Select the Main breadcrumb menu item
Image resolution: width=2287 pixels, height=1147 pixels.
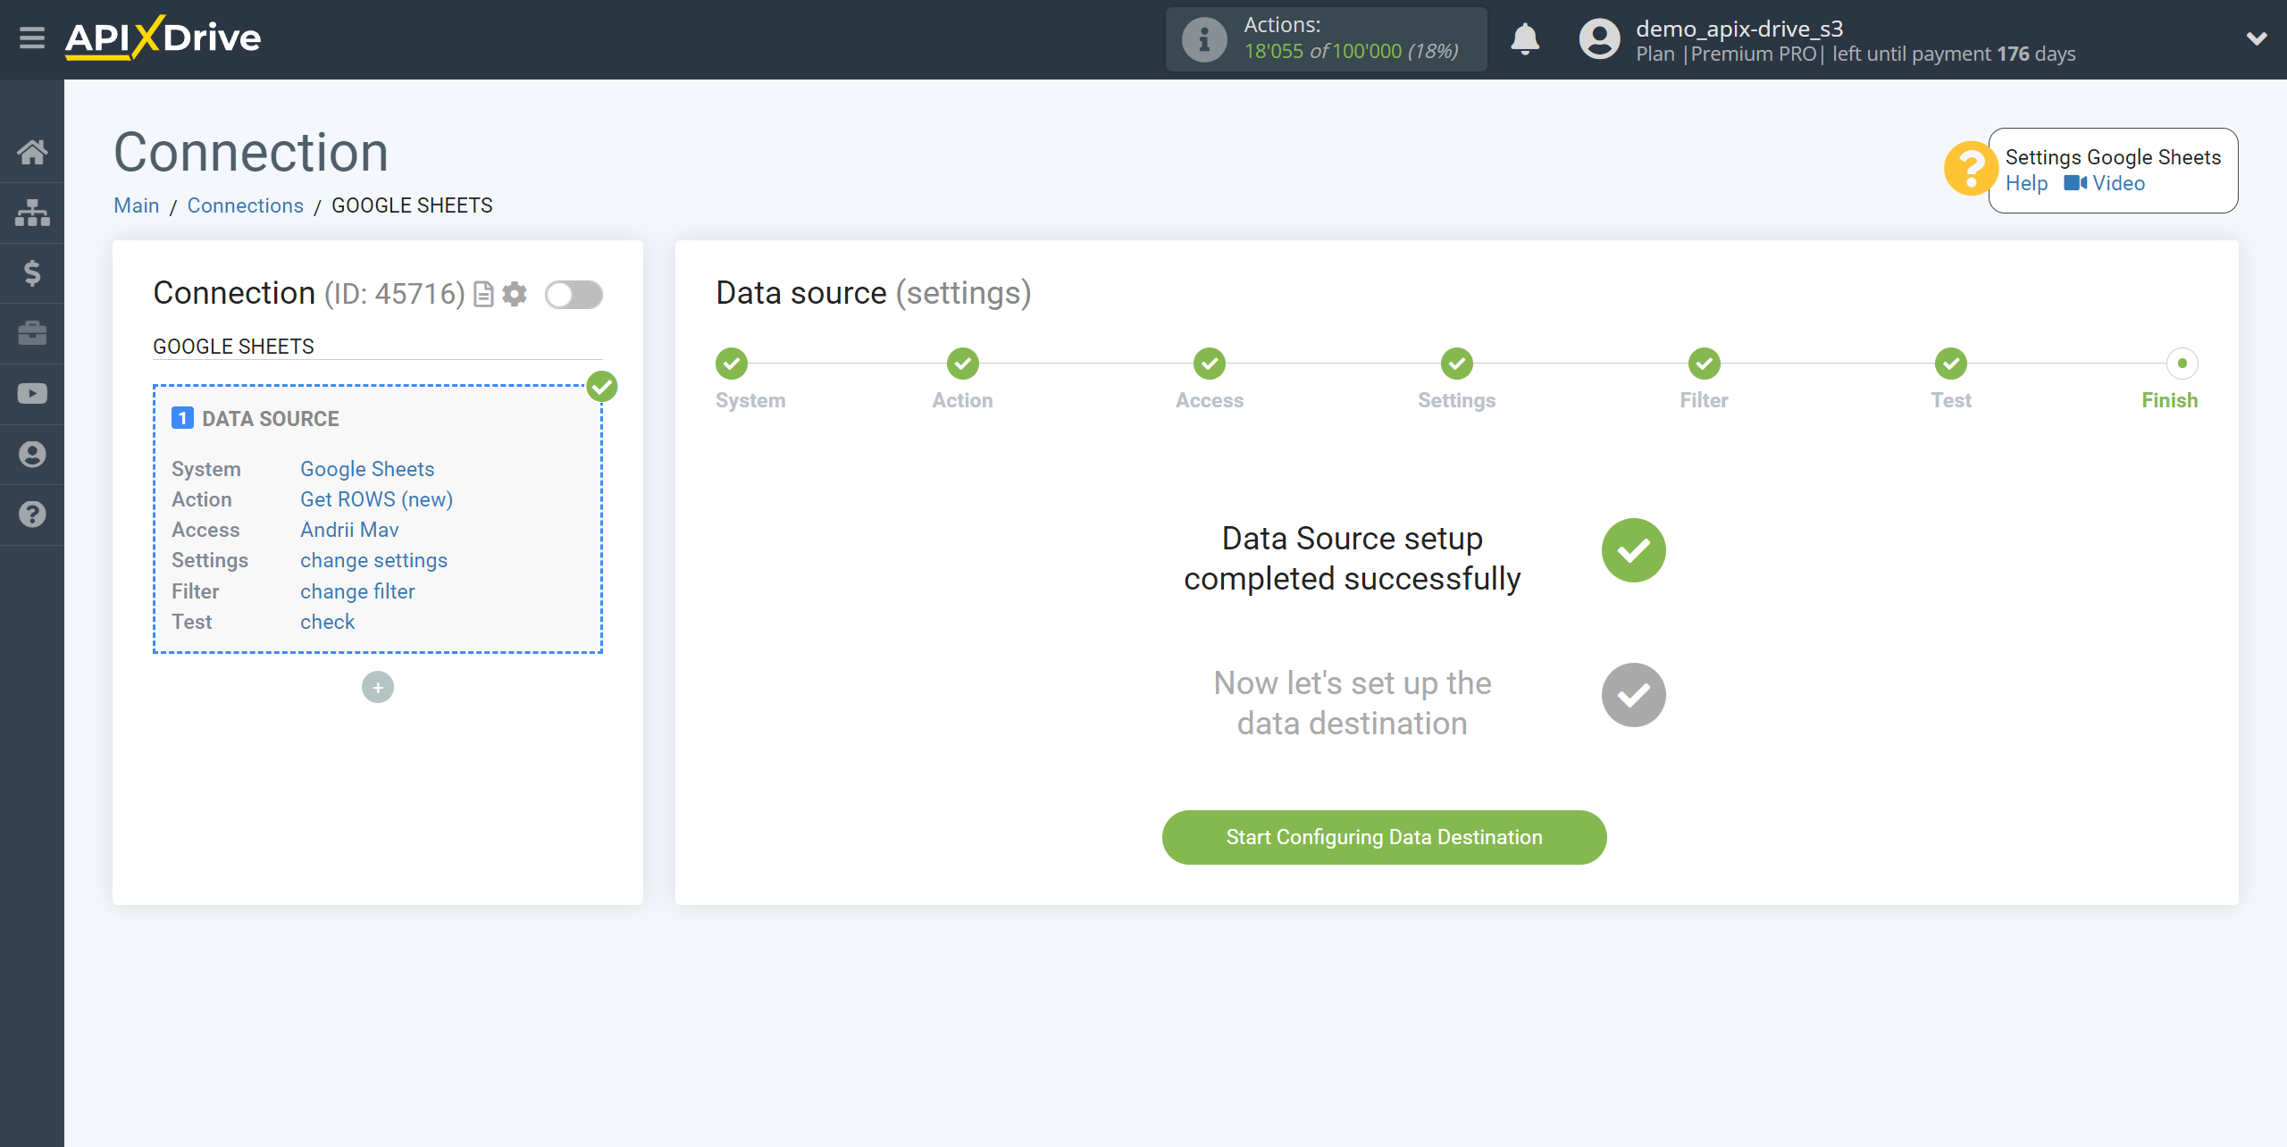(138, 205)
